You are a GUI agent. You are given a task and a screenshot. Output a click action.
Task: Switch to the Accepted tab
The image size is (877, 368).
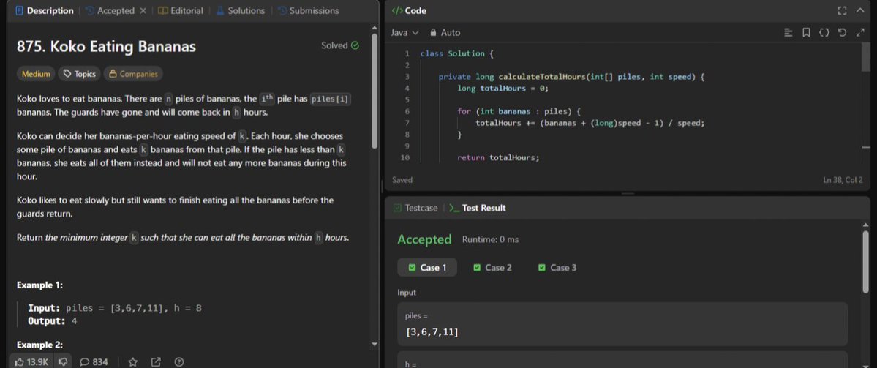pos(110,11)
